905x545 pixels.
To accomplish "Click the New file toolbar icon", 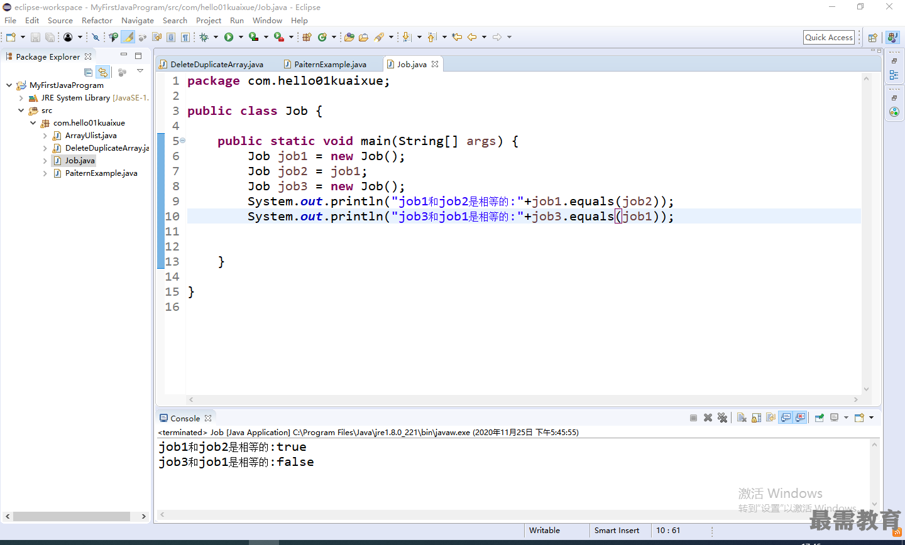I will 11,37.
